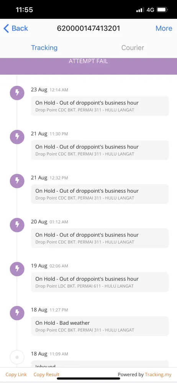This screenshot has width=177, height=383.
Task: Tap lightning icon beside 18 Aug 11:27 PM
Action: tap(17, 313)
